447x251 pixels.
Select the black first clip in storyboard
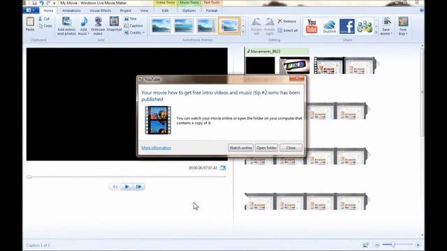(261, 66)
